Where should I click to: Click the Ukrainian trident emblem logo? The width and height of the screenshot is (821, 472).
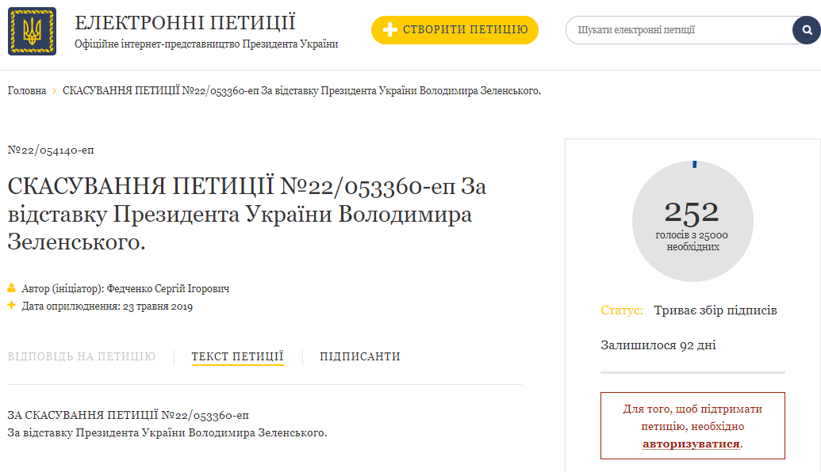coord(32,31)
